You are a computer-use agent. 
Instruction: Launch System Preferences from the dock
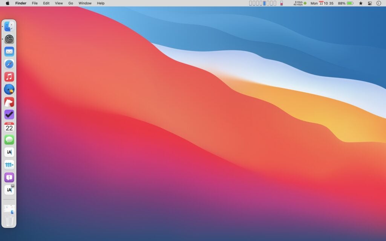[x=9, y=39]
